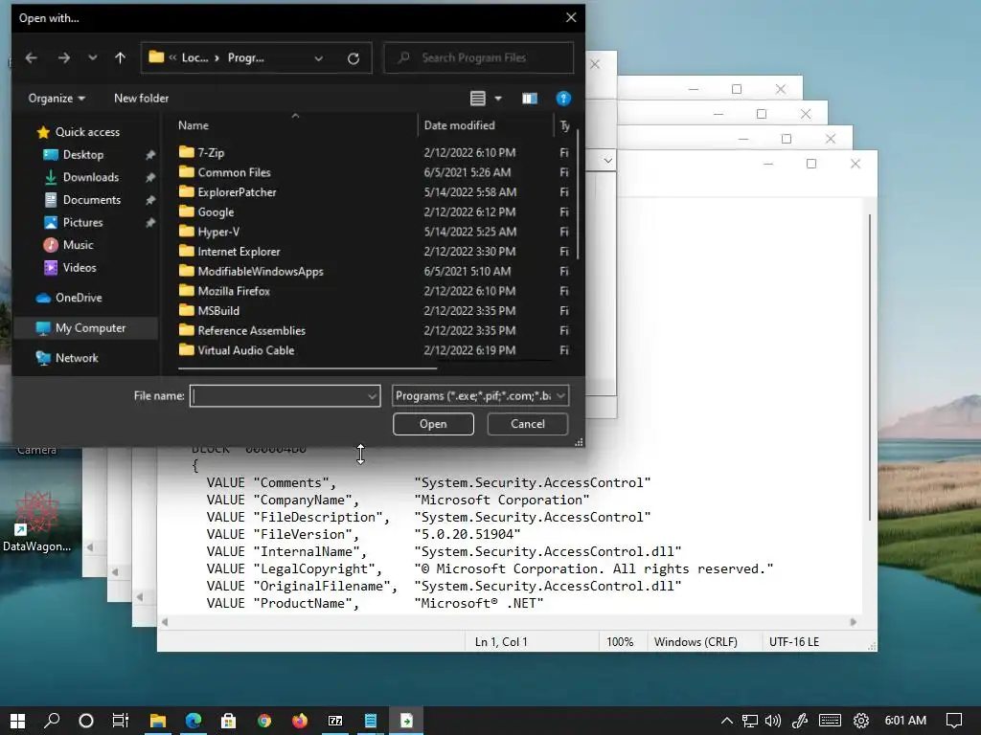981x735 pixels.
Task: Select the Reference Assemblies folder
Action: coord(252,330)
